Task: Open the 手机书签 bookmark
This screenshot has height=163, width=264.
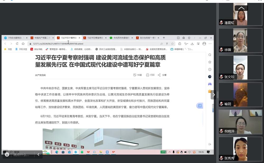Action: tap(21, 49)
